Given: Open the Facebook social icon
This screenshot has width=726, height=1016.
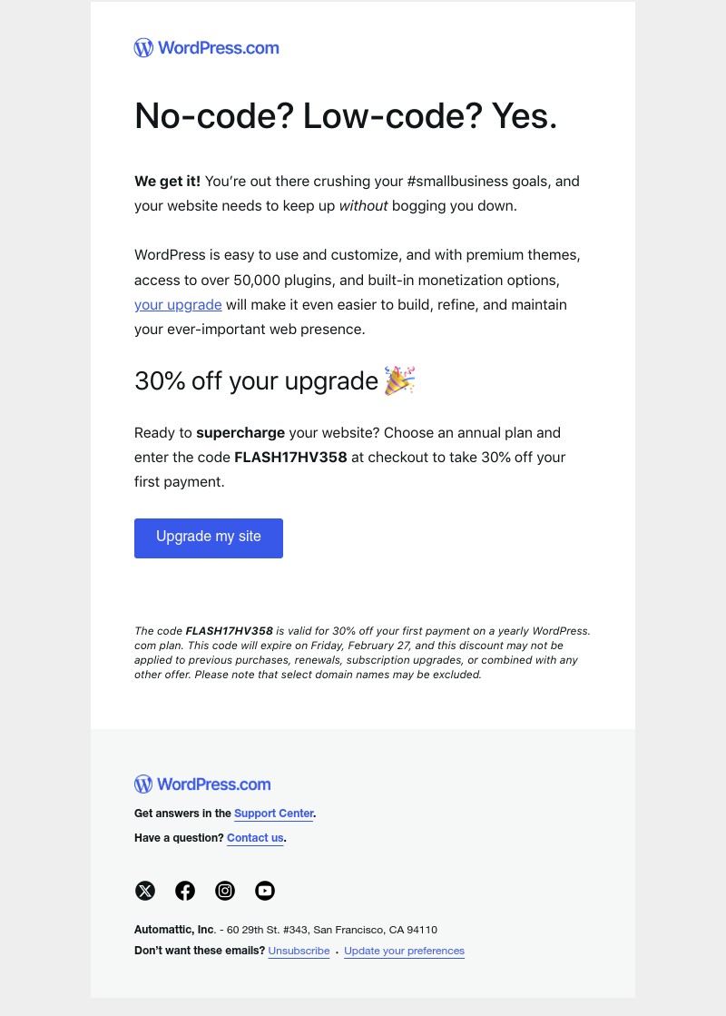Looking at the screenshot, I should [x=185, y=891].
